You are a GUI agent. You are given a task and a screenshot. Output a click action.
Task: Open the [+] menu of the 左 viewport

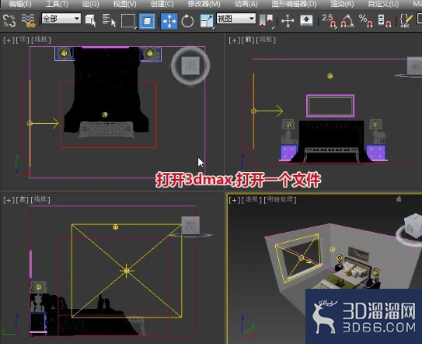pos(9,200)
